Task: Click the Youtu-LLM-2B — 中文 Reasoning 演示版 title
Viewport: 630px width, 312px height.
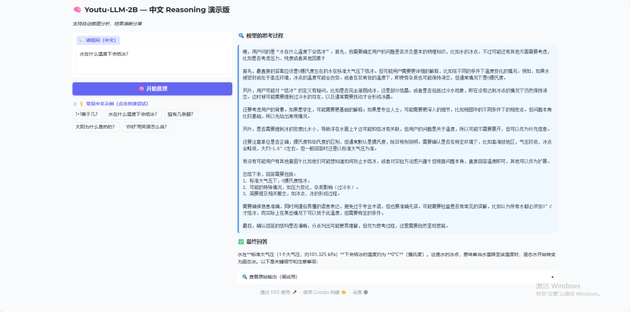Action: pyautogui.click(x=157, y=10)
